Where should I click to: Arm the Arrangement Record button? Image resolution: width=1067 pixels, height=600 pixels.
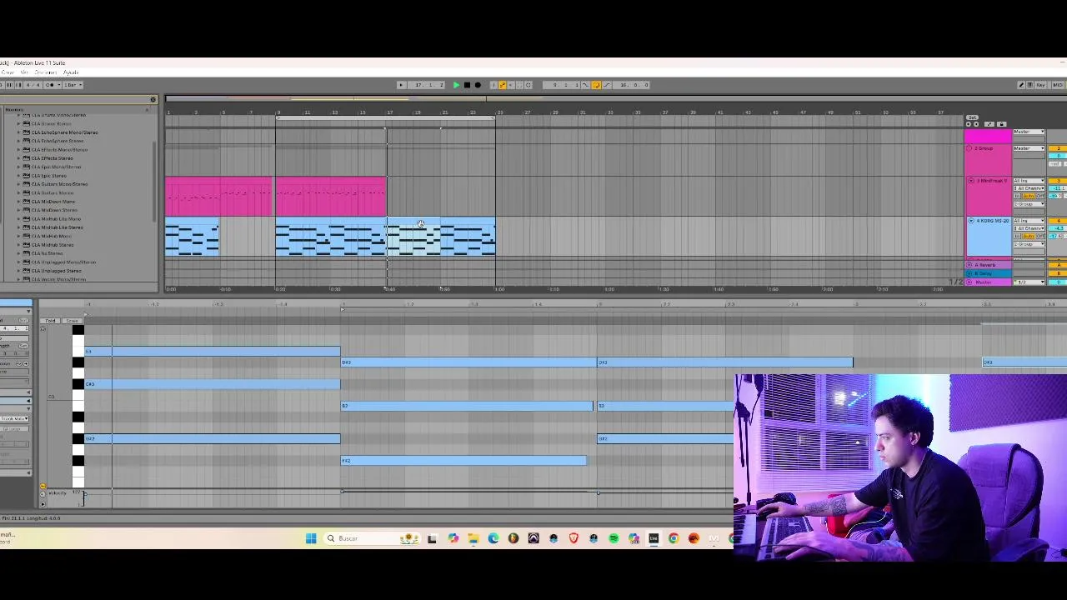tap(478, 85)
